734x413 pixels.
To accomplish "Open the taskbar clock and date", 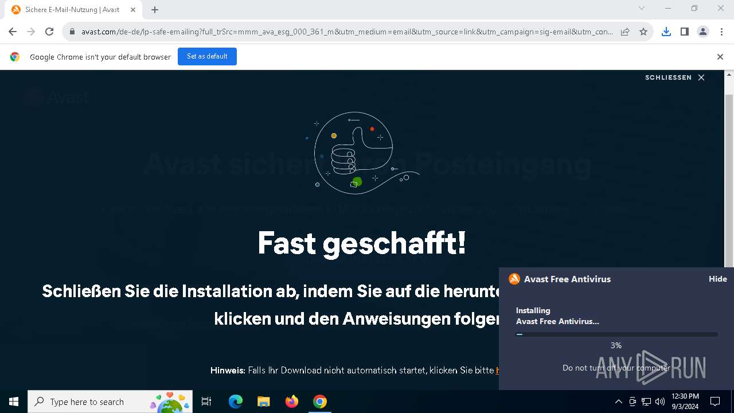I will tap(685, 402).
